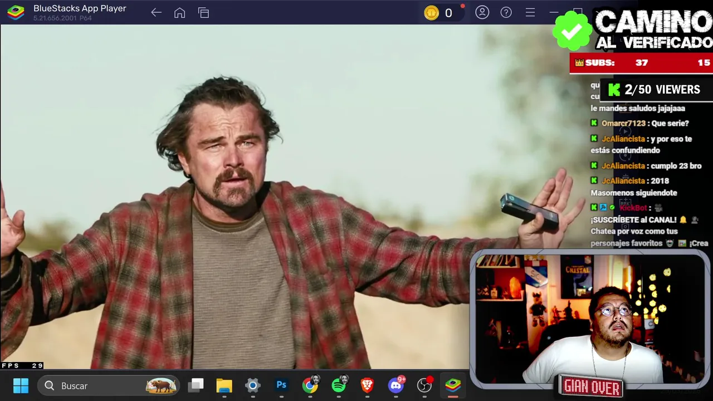The image size is (713, 401).
Task: Open the BlueStacks hamburger menu
Action: [x=530, y=12]
